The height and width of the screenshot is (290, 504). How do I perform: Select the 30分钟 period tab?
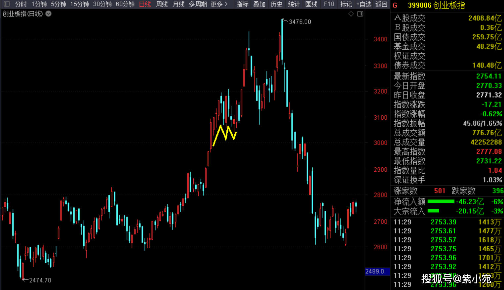102,4
